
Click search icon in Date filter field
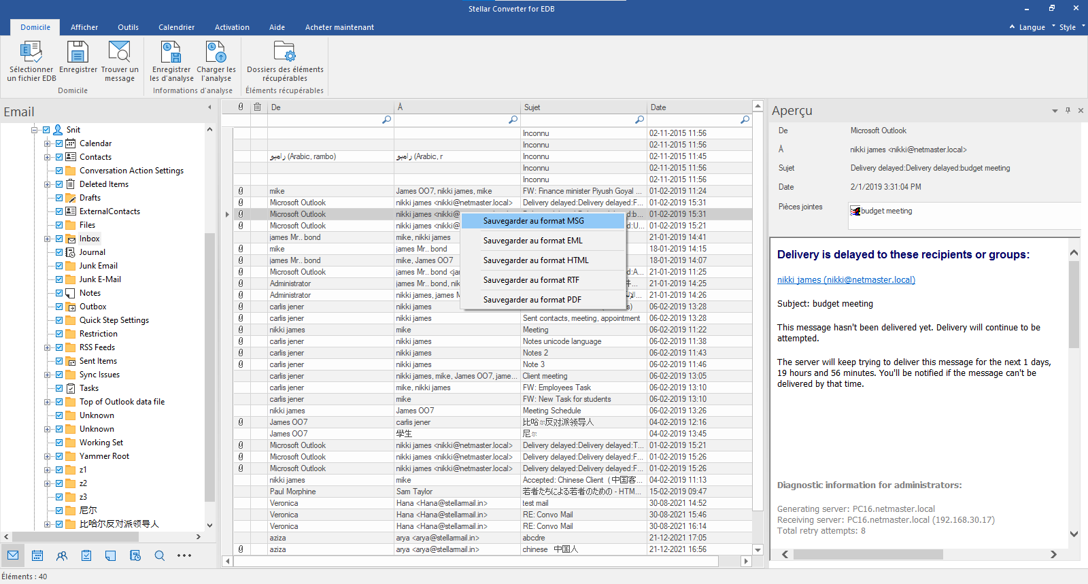(745, 120)
